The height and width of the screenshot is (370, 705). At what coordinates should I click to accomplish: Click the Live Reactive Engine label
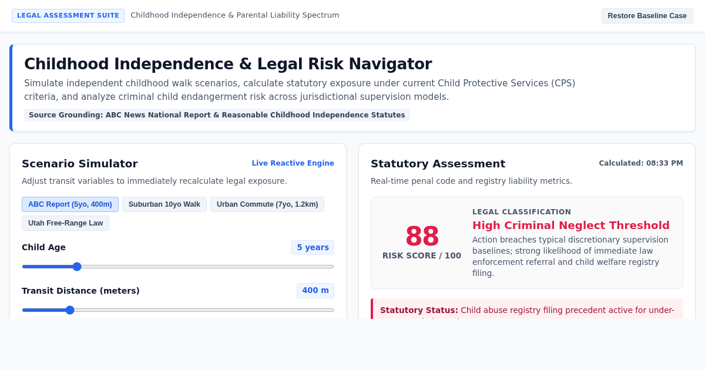[293, 163]
